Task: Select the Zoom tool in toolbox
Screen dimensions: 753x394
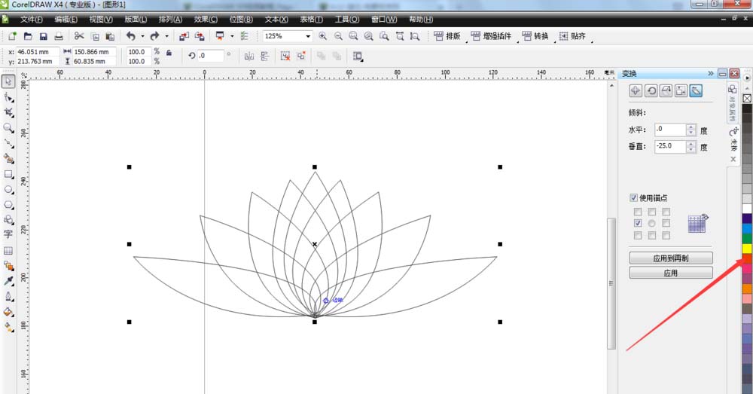Action: coord(8,128)
